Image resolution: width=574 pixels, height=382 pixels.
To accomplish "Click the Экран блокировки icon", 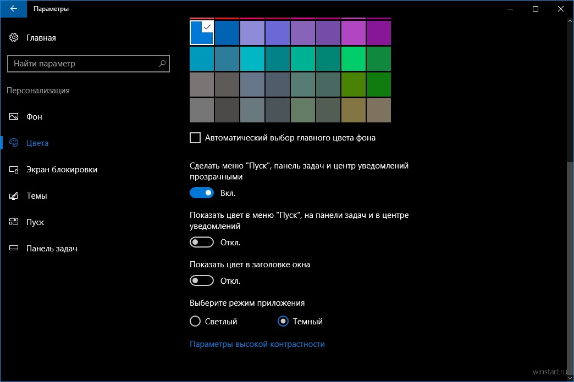I will [14, 170].
